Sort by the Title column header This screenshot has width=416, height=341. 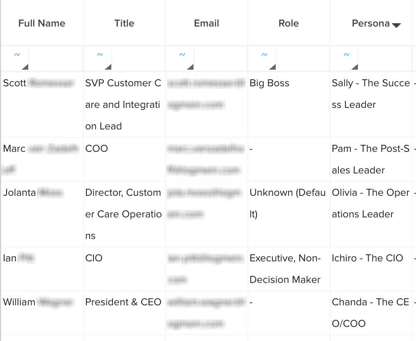coord(124,23)
